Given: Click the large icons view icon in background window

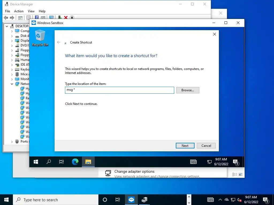Looking at the screenshot, I should (x=241, y=174).
